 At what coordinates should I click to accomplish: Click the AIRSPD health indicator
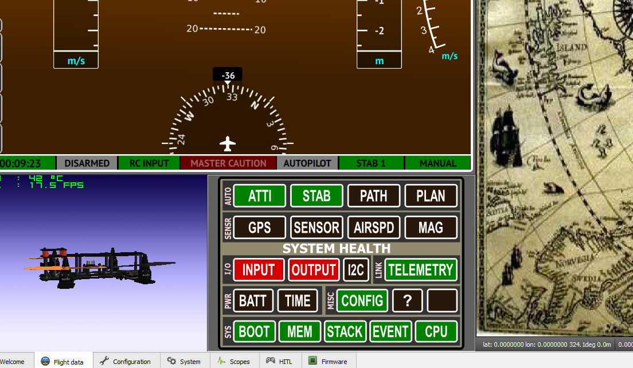point(374,228)
